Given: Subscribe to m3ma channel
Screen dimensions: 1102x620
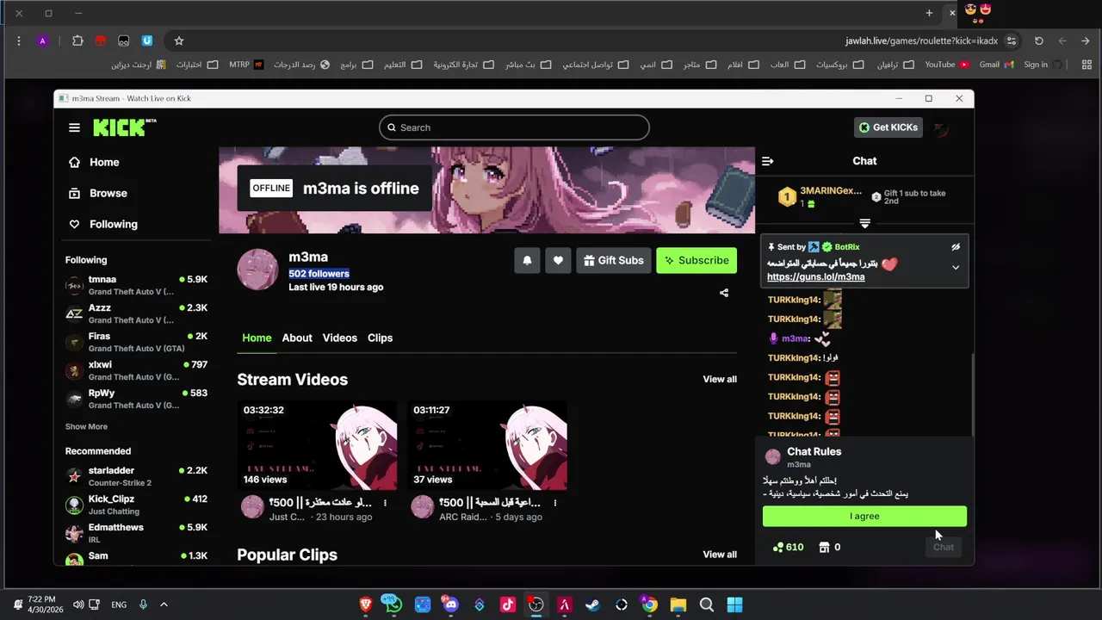Looking at the screenshot, I should tap(696, 260).
